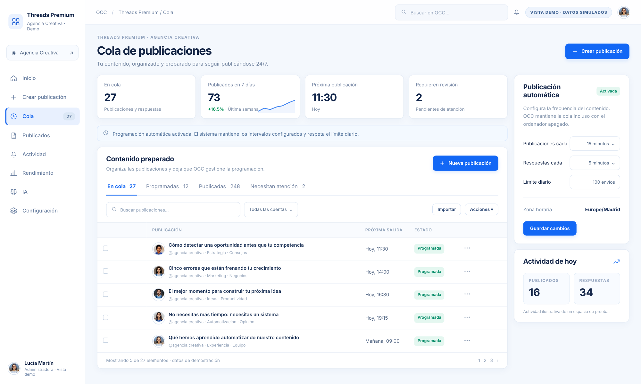Switch to the Publicadas tab
The width and height of the screenshot is (641, 384).
[219, 187]
